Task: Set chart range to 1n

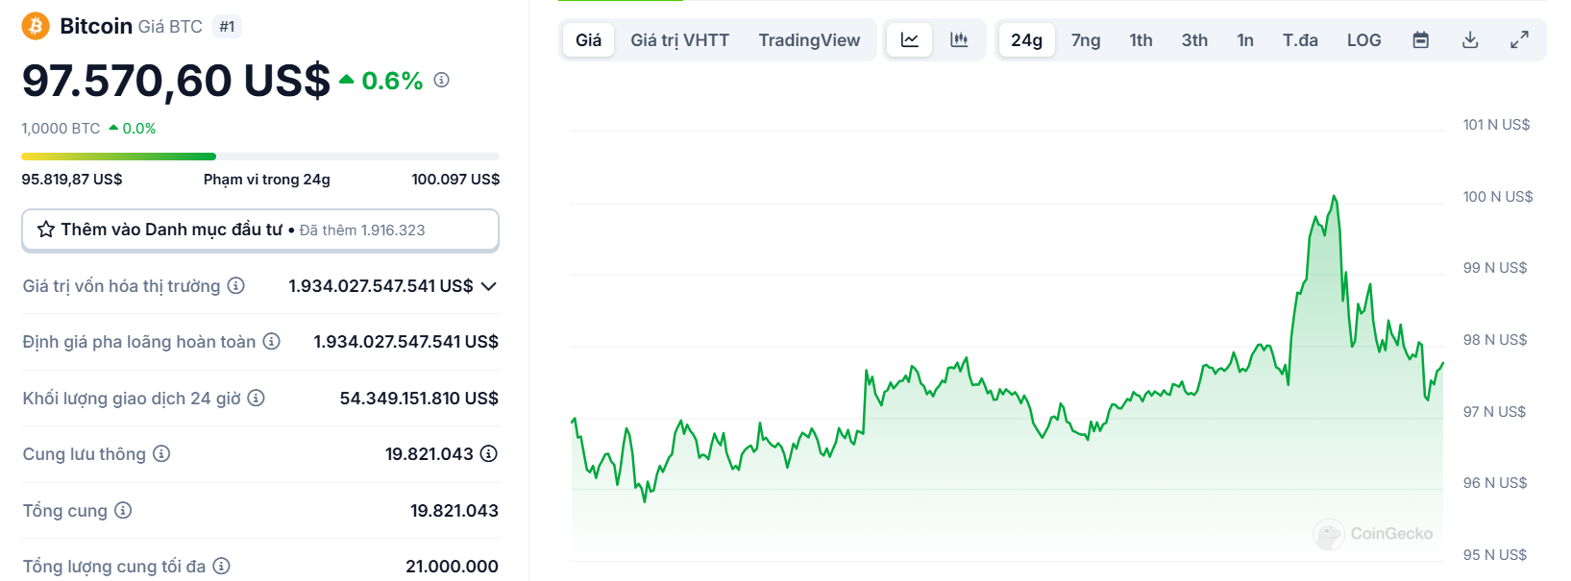Action: pyautogui.click(x=1245, y=40)
